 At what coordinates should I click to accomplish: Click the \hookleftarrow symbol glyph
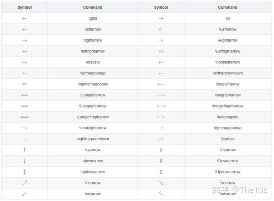pos(161,62)
